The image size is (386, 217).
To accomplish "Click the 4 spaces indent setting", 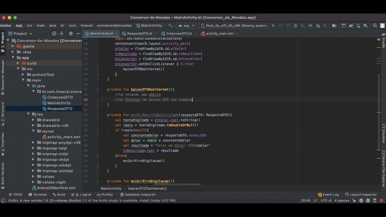I will (x=342, y=201).
